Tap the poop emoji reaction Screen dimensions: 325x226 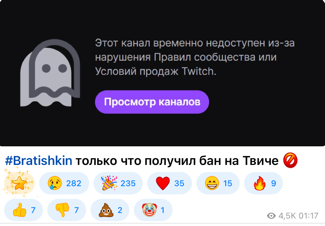click(x=110, y=210)
